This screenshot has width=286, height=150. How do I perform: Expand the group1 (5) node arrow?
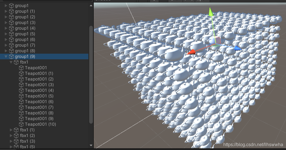pos(6,34)
